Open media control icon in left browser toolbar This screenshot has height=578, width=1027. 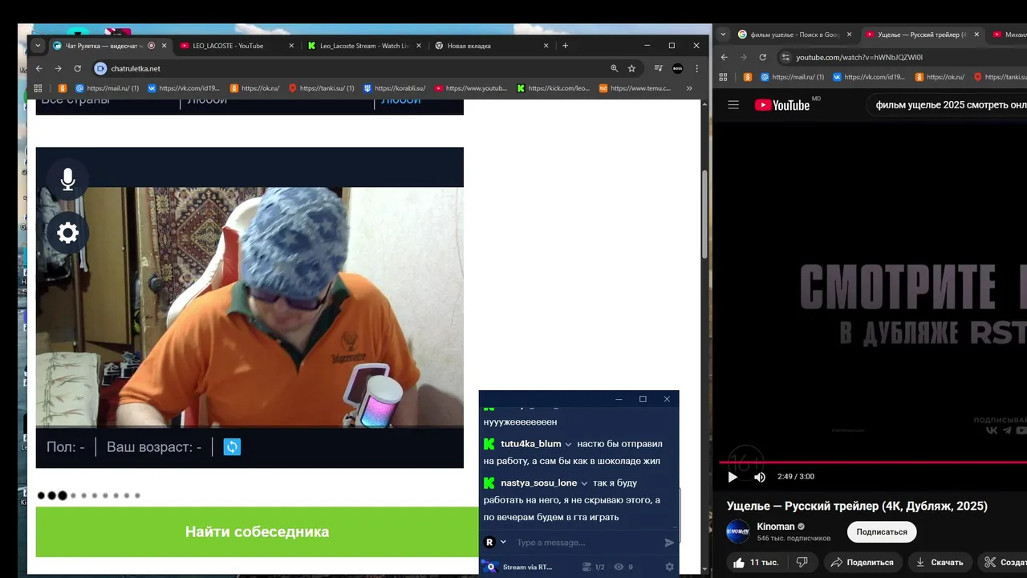tap(658, 68)
